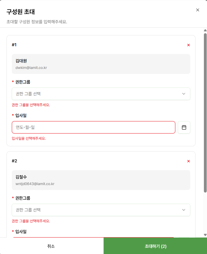Click the 입사일 label in #1
Screen dimensions: 207x254
coord(21,116)
